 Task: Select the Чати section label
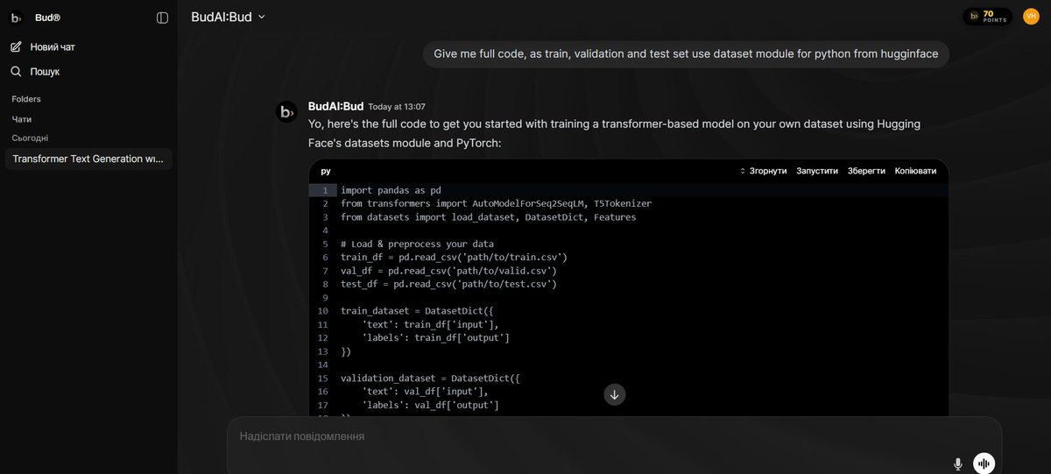pos(22,119)
